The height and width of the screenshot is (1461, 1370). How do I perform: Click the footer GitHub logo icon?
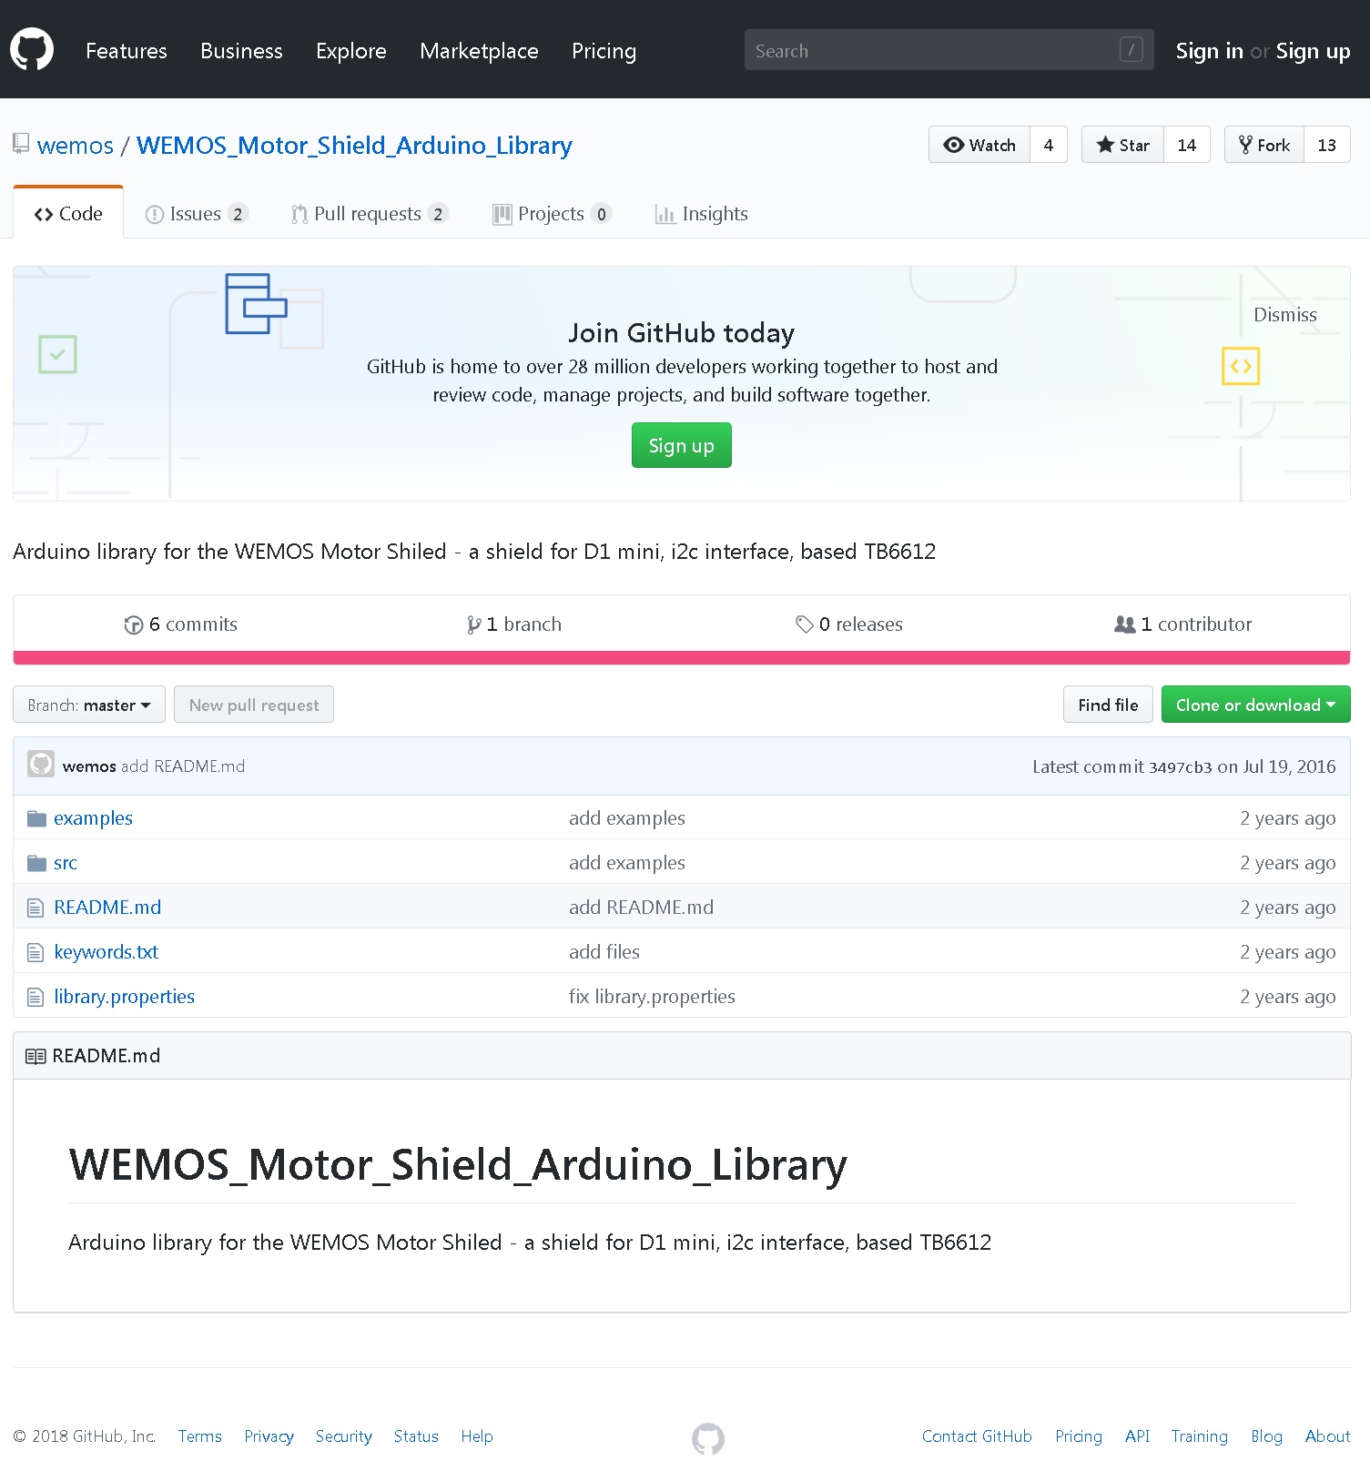point(708,1438)
